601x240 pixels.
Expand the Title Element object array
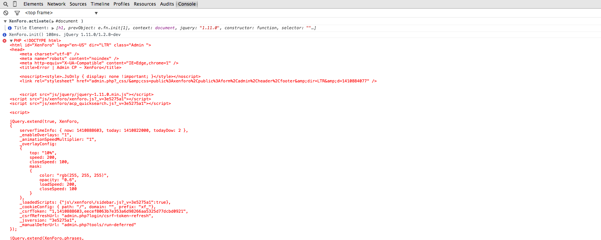(x=53, y=28)
